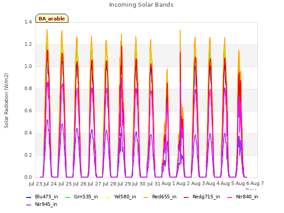
Task: Click the Aug 7 x-axis date label
Action: (x=257, y=184)
